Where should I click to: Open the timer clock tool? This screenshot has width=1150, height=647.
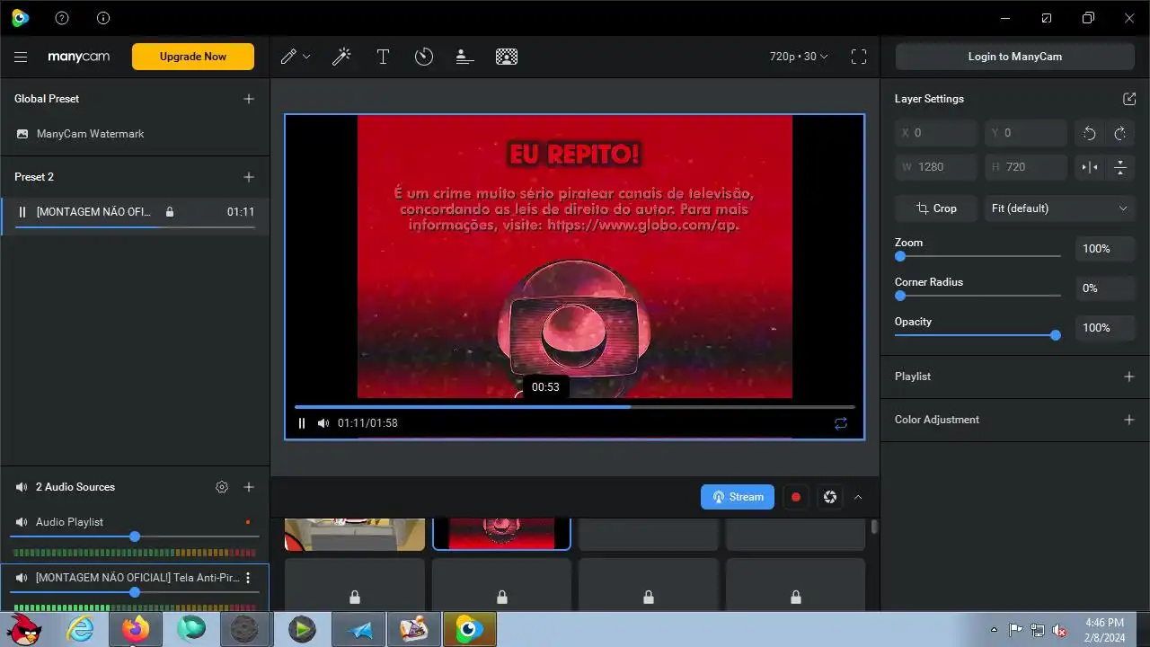click(424, 57)
